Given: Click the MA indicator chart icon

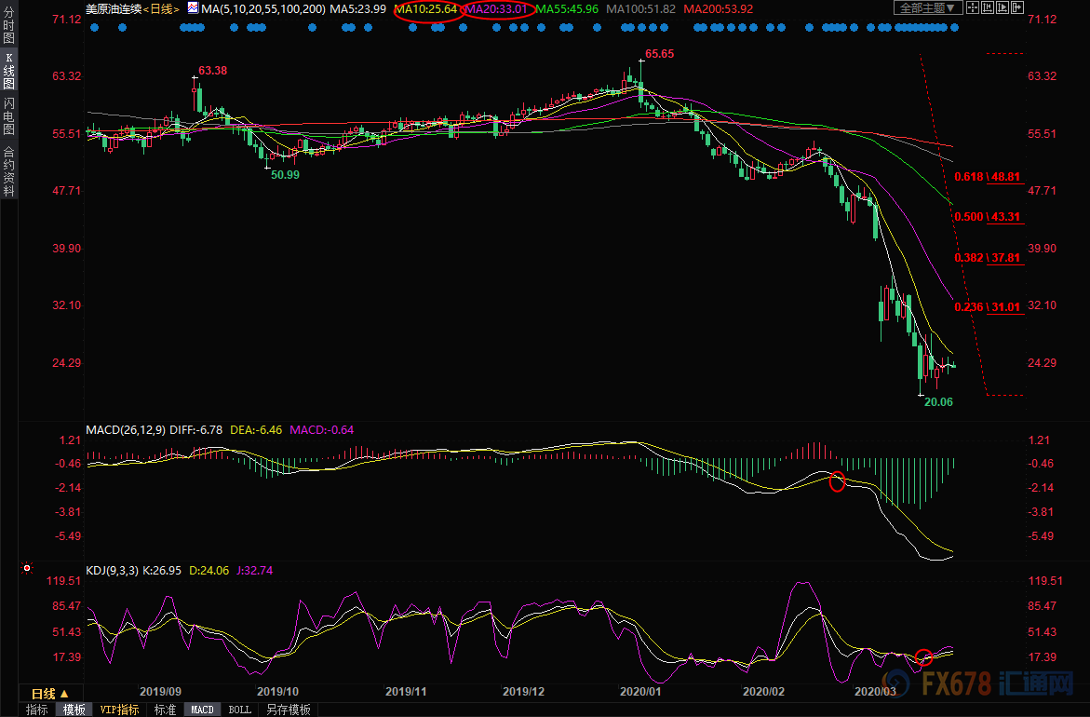Looking at the screenshot, I should 192,8.
